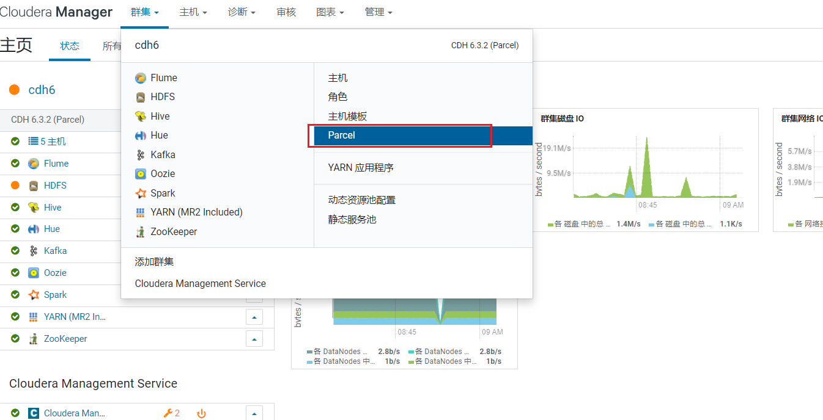Click the Cloudera Management Service C icon
The height and width of the screenshot is (420, 823).
coord(34,413)
